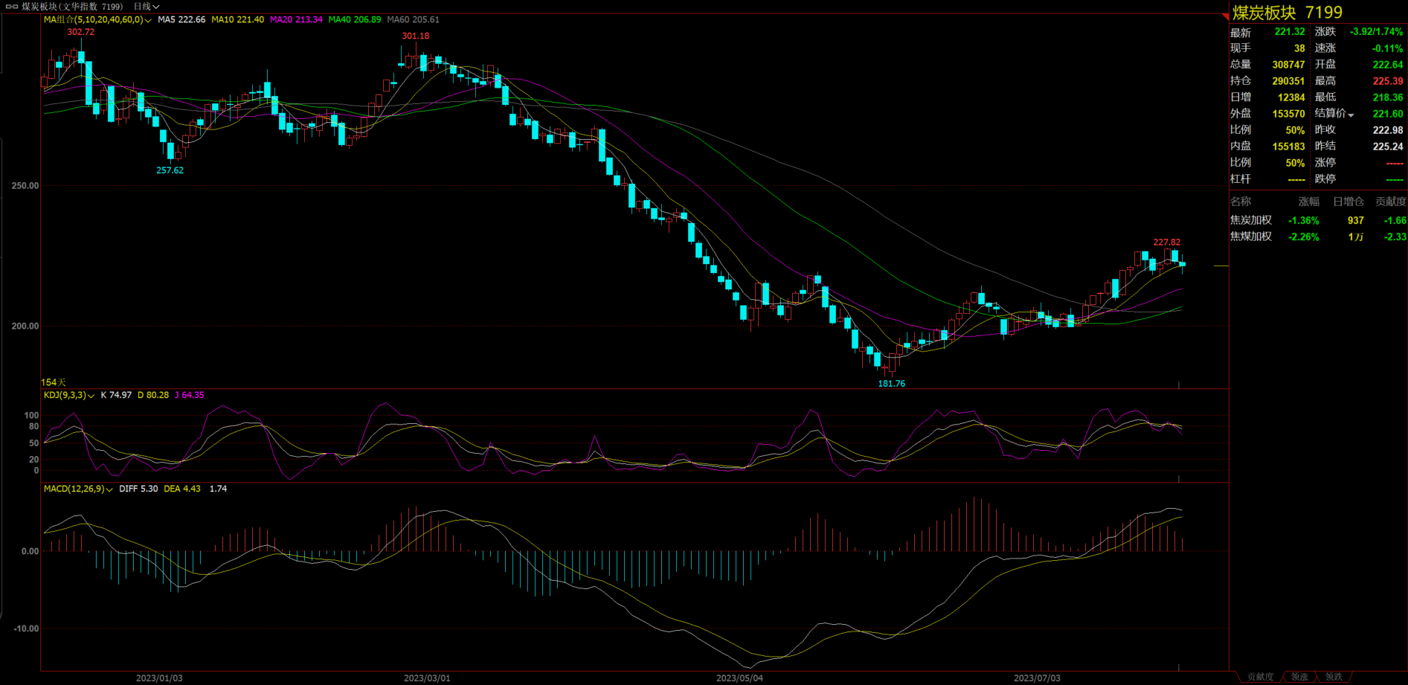1408x685 pixels.
Task: Click the chain link icon beside 煤炭板块
Action: (x=11, y=7)
